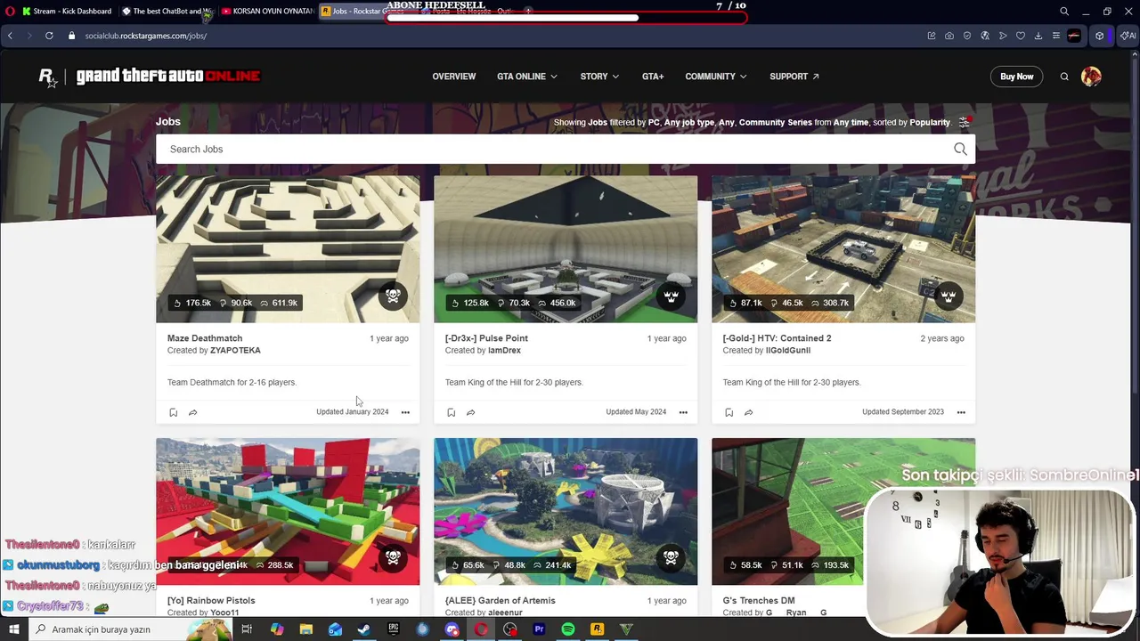
Task: Open Steam from the taskbar
Action: (364, 629)
